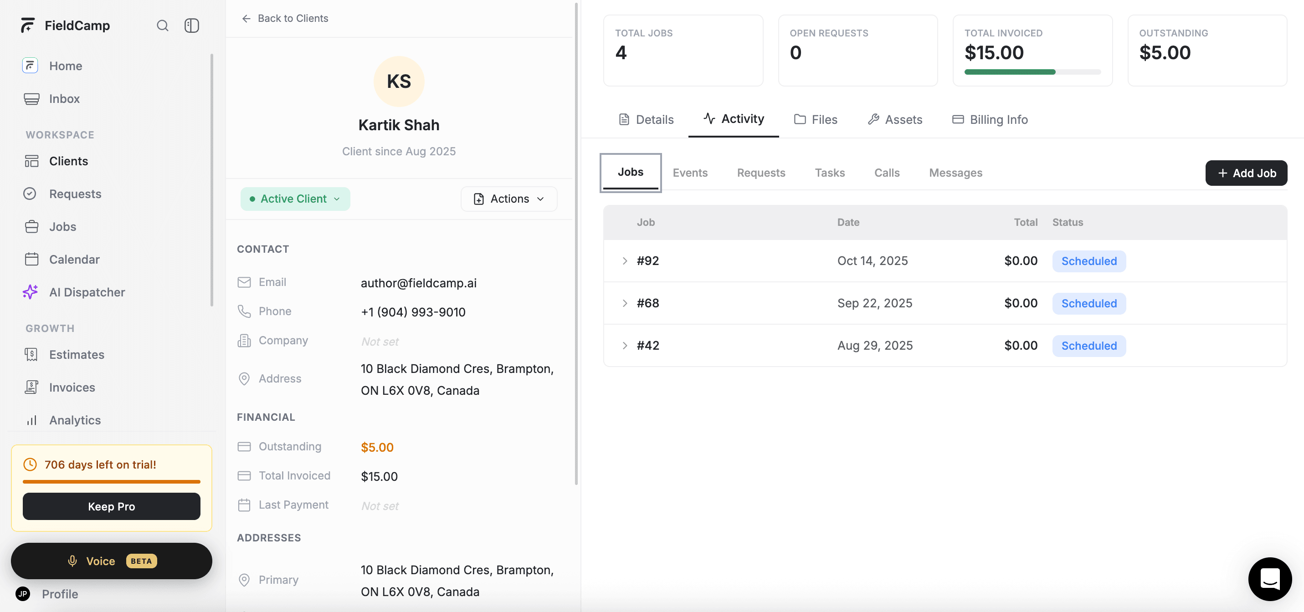Click the Estimates sidebar icon
Viewport: 1304px width, 612px height.
[x=31, y=354]
